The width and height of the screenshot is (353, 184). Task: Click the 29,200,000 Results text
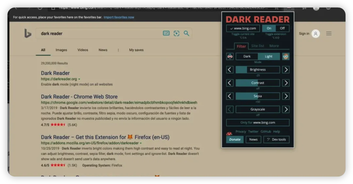pos(54,64)
